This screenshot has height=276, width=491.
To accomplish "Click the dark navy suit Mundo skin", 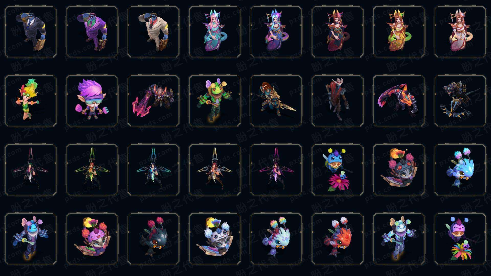I will (x=31, y=32).
